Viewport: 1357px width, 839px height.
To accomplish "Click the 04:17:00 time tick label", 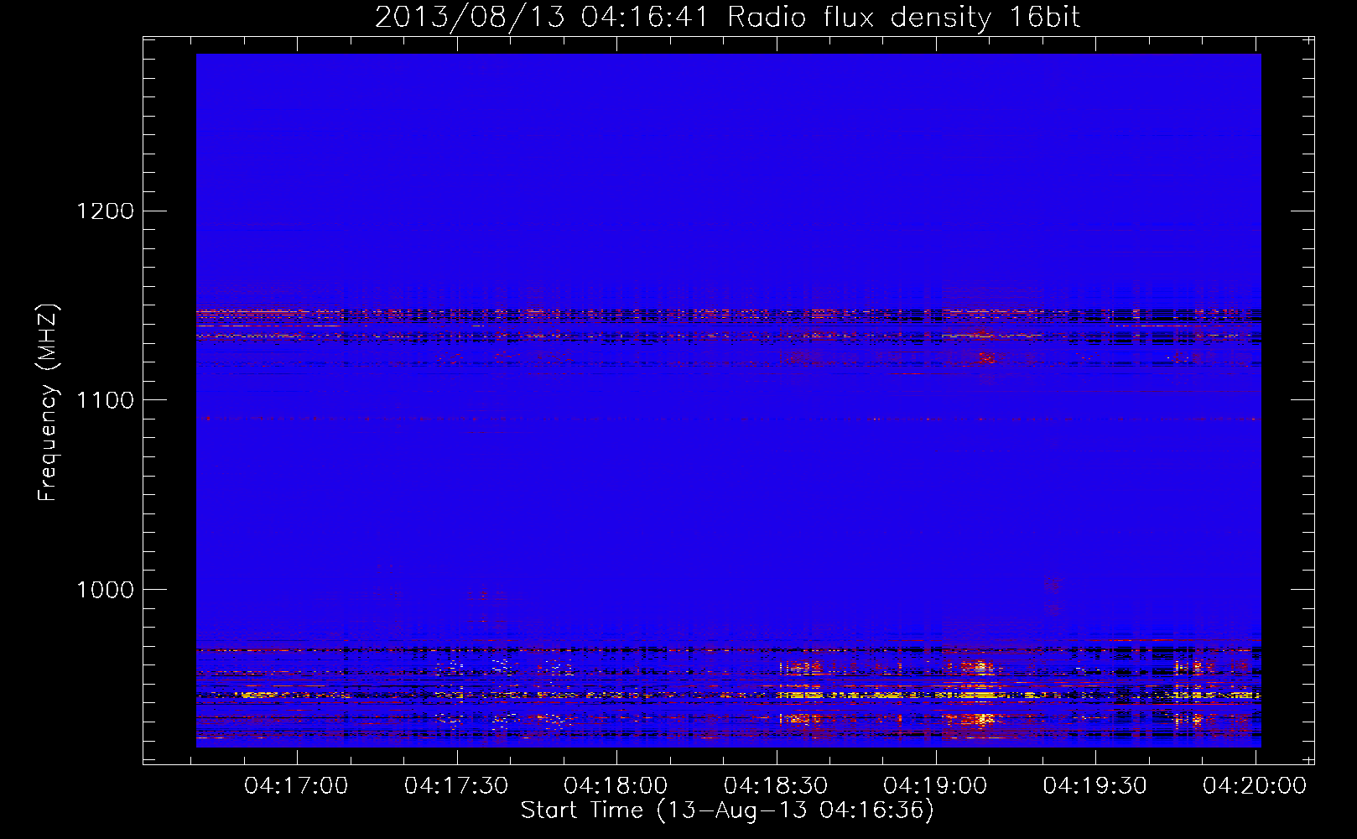I will pyautogui.click(x=296, y=786).
